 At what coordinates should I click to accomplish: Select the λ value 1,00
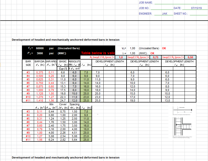pyautogui.click(x=132, y=53)
